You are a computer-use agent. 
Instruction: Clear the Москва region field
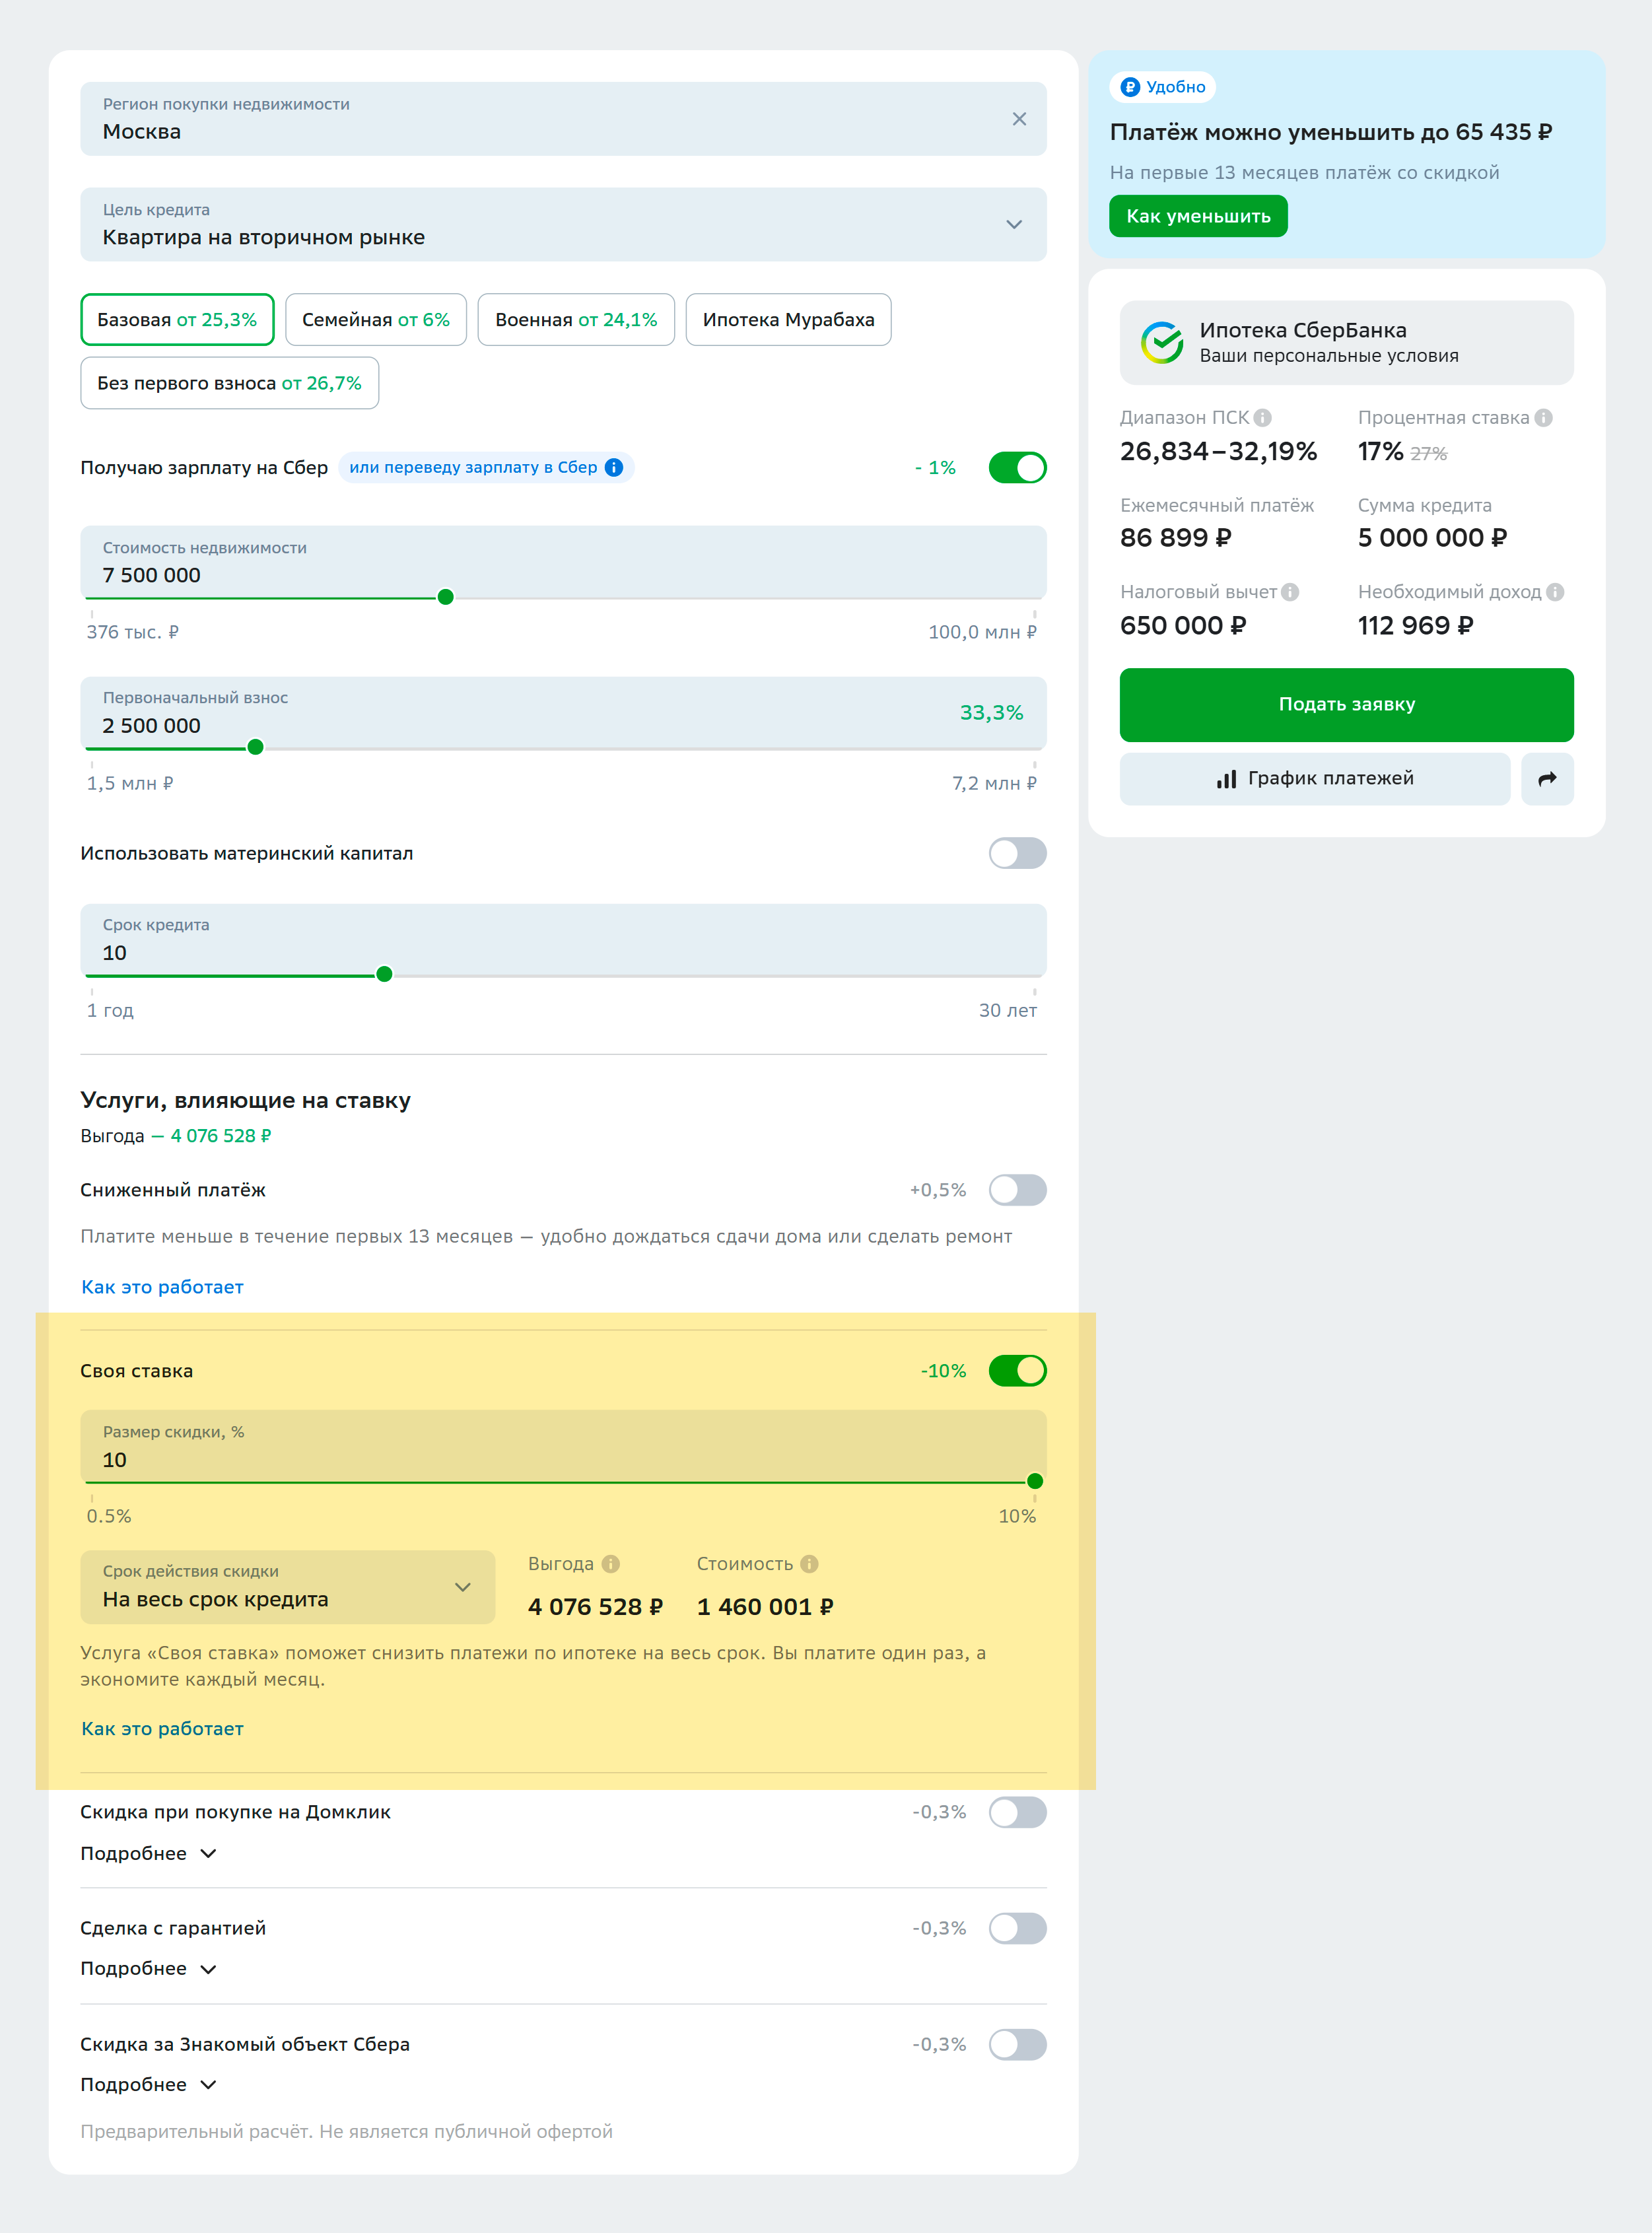(x=1019, y=119)
